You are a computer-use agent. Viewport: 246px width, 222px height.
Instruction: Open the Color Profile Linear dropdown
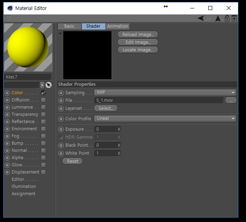pos(165,119)
